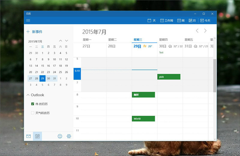Click the plus icon for 新事件

tap(28, 32)
